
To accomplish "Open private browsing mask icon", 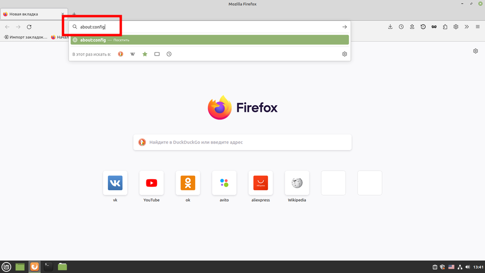I will (434, 27).
